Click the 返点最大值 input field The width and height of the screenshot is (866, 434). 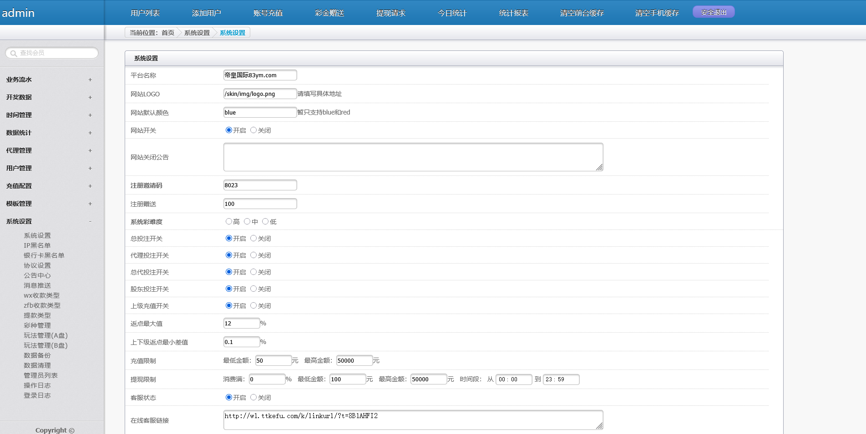(x=242, y=323)
